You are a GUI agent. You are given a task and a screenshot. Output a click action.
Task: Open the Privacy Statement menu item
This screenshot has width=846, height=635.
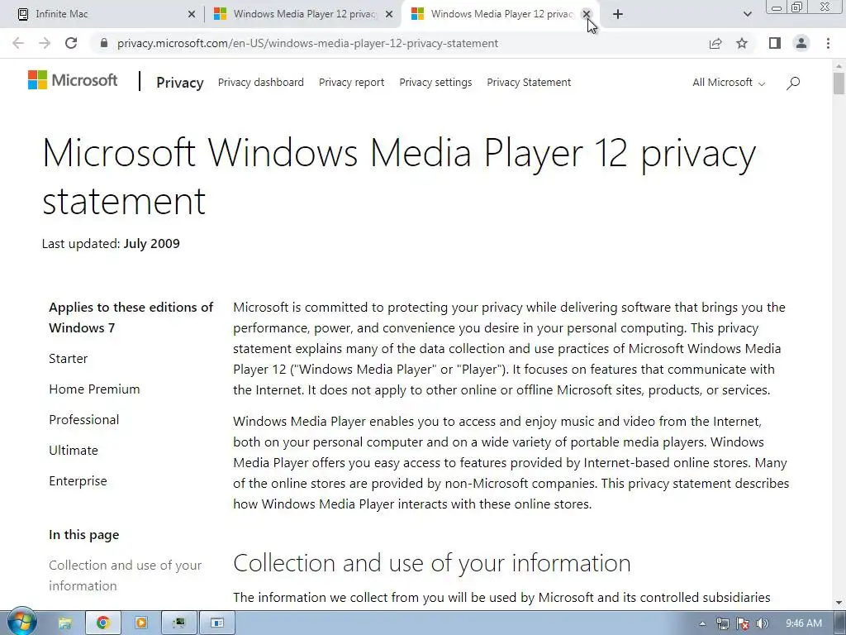529,83
